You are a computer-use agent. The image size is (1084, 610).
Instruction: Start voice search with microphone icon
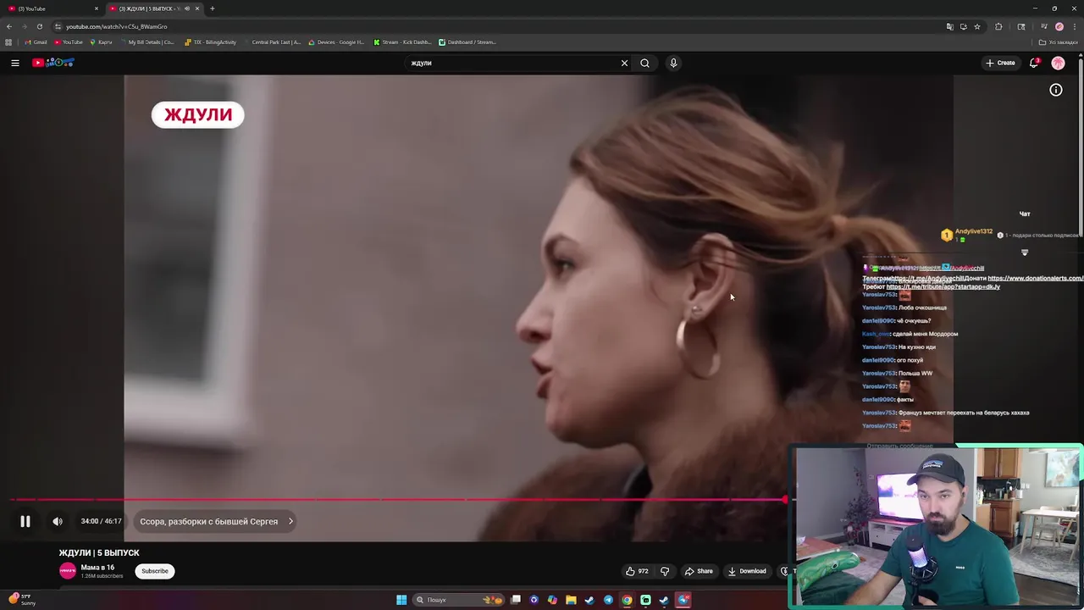[673, 63]
